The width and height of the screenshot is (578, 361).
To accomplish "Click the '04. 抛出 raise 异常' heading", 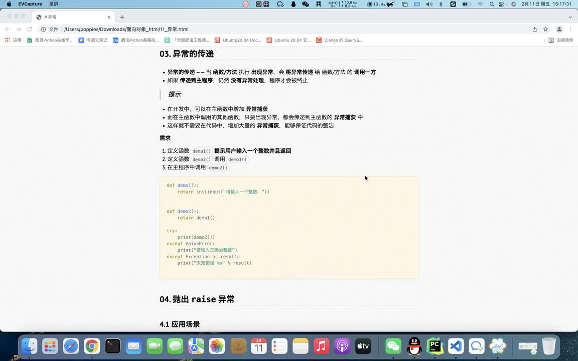I will [x=197, y=299].
